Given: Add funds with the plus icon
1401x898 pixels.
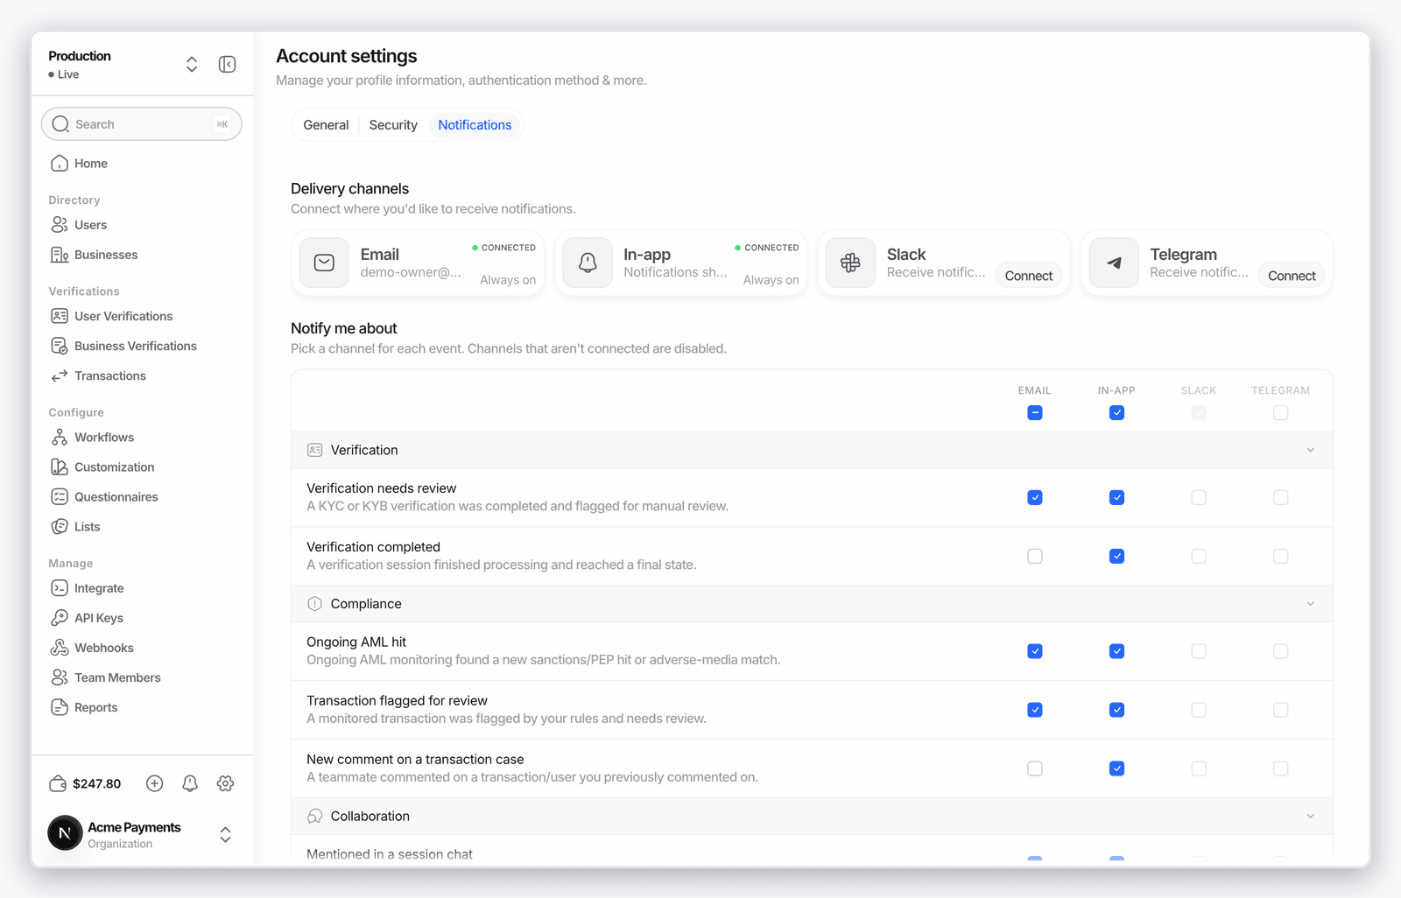Looking at the screenshot, I should click(x=154, y=783).
